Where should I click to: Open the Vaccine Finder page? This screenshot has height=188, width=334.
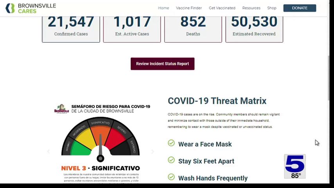(x=189, y=8)
